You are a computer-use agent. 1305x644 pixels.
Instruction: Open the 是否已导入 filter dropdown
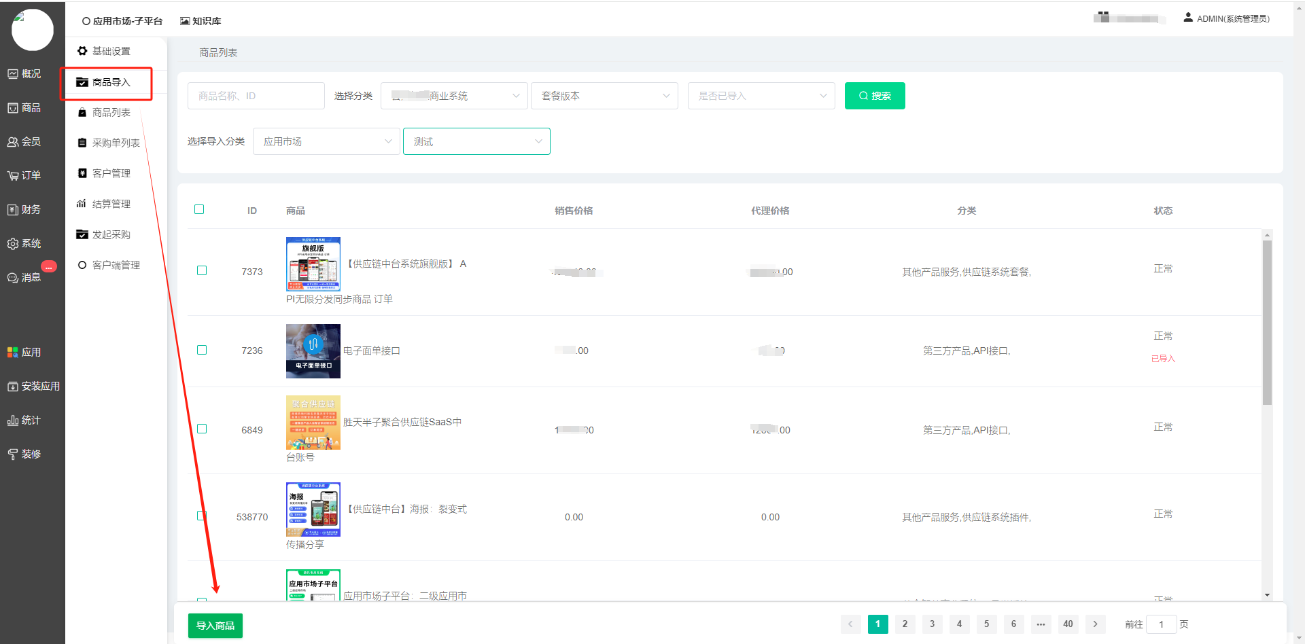click(x=761, y=96)
